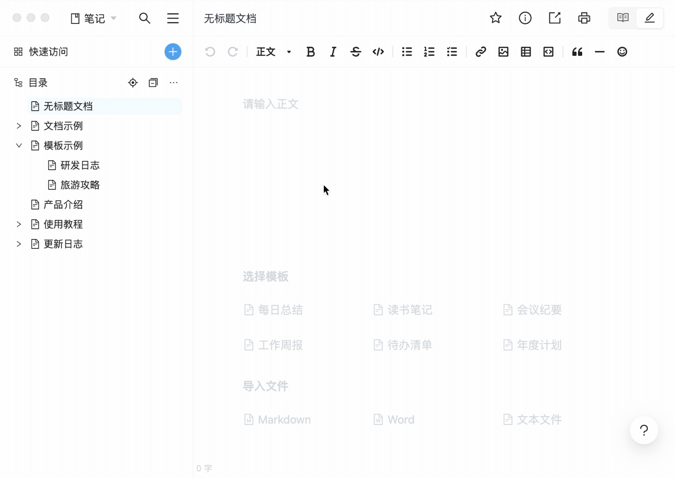Choose the 每日总结 template
This screenshot has width=675, height=478.
pyautogui.click(x=273, y=310)
